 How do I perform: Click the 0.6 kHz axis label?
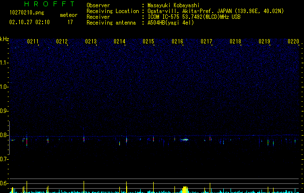4,183
